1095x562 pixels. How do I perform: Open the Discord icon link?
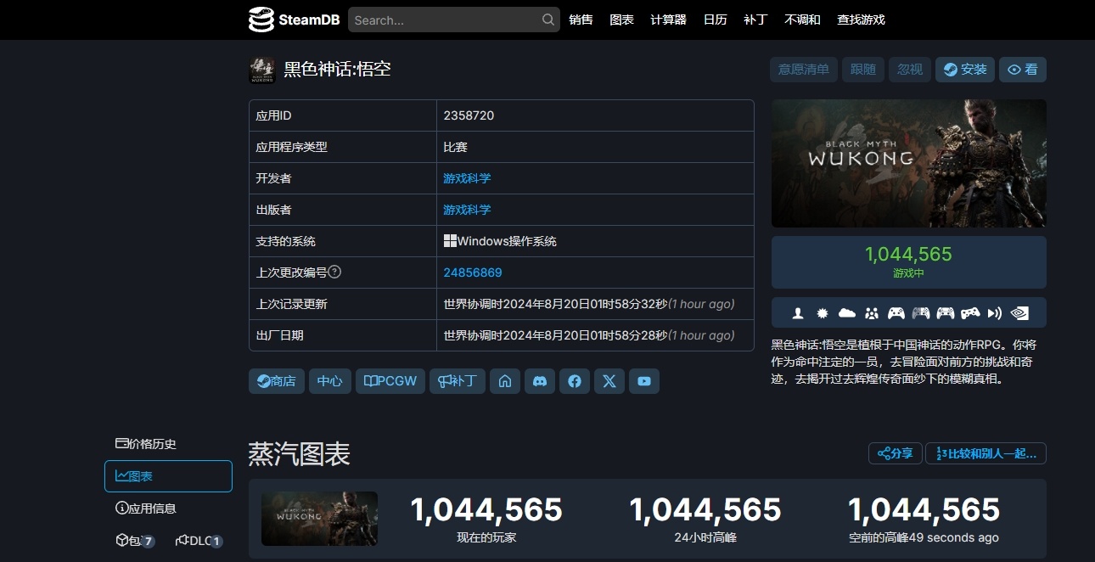539,381
